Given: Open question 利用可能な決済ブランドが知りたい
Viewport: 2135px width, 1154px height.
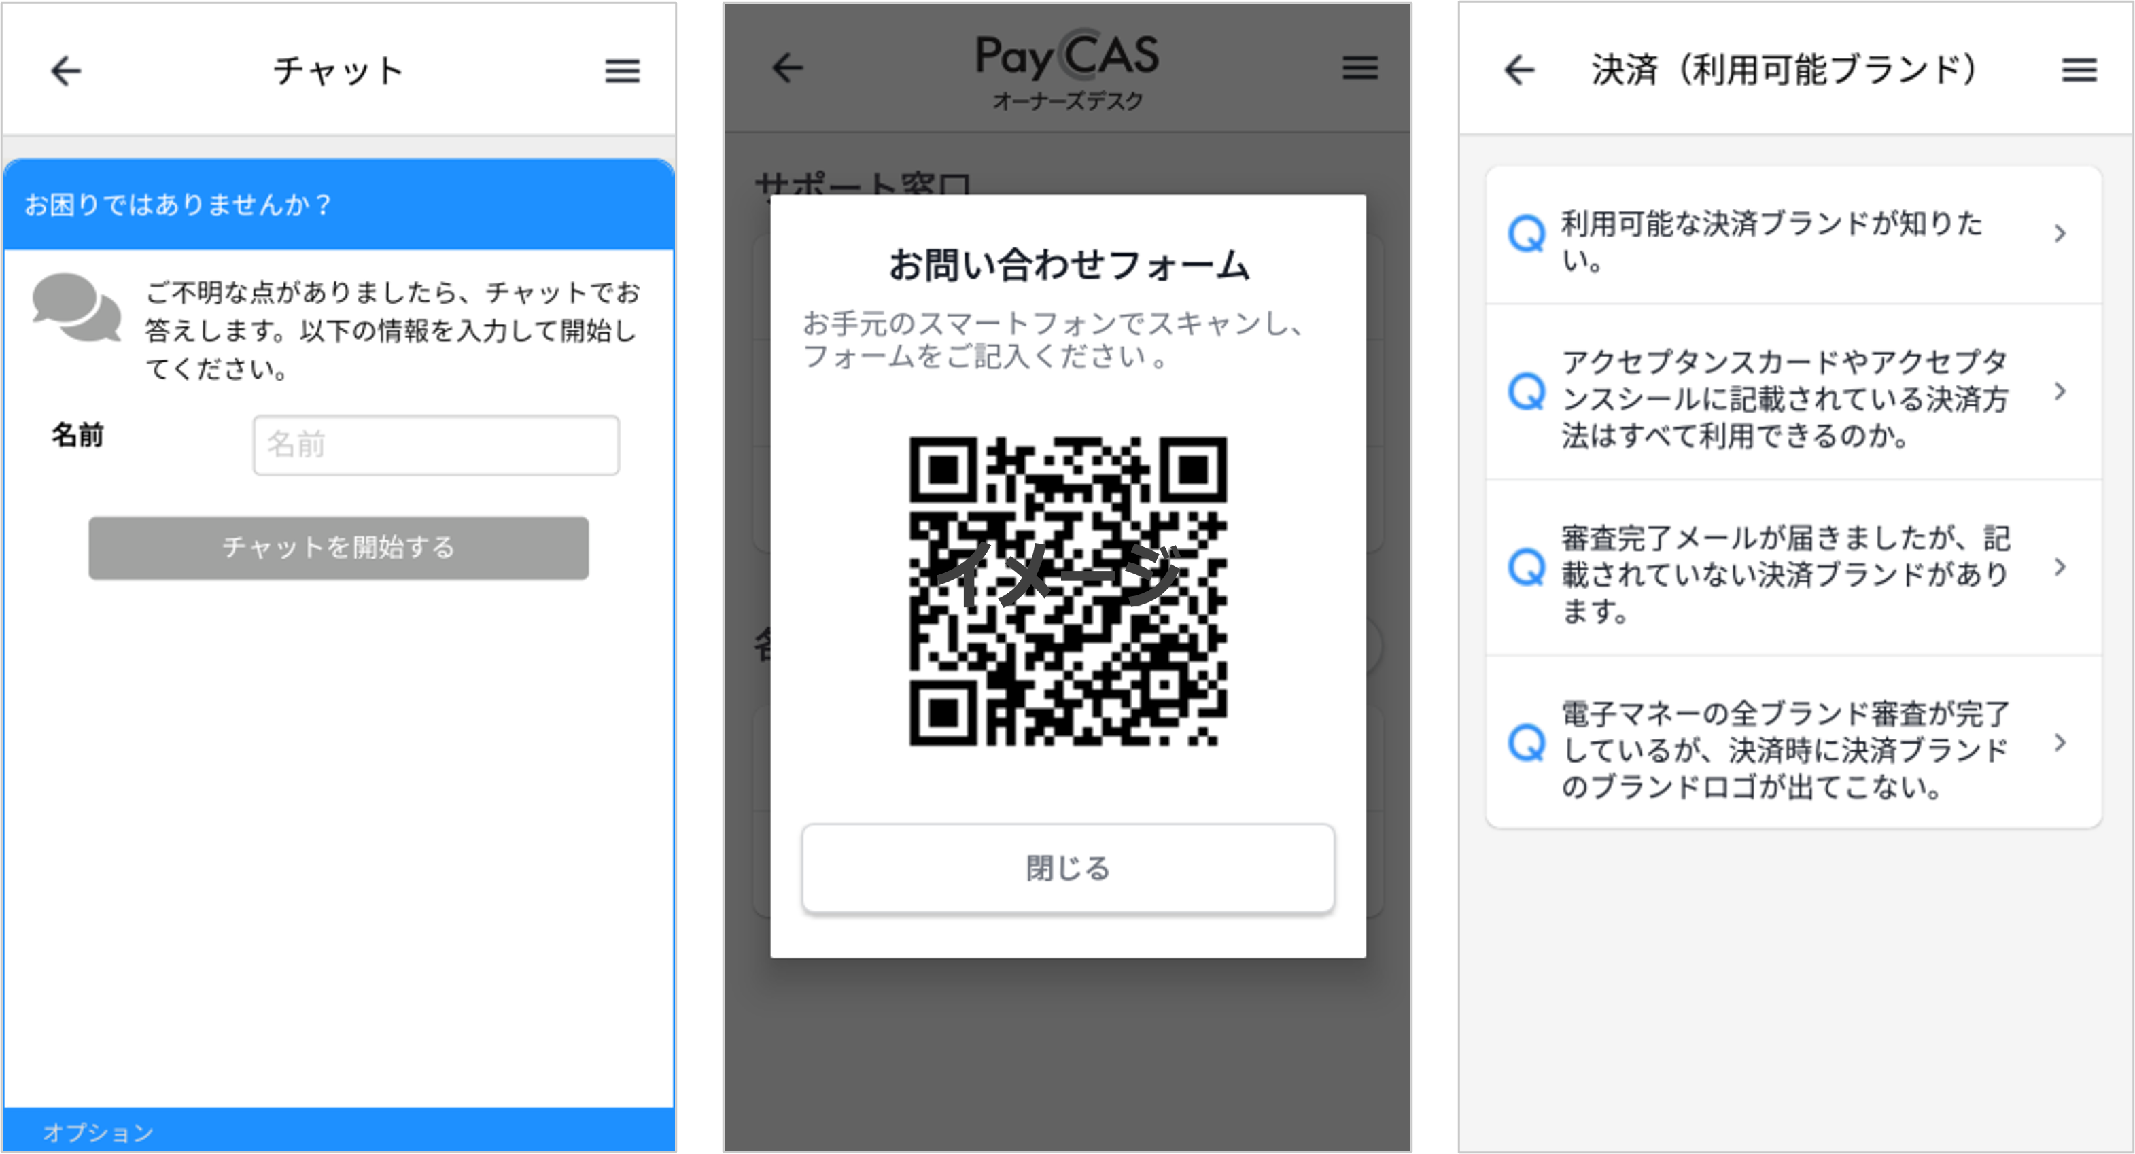Looking at the screenshot, I should pyautogui.click(x=1794, y=235).
